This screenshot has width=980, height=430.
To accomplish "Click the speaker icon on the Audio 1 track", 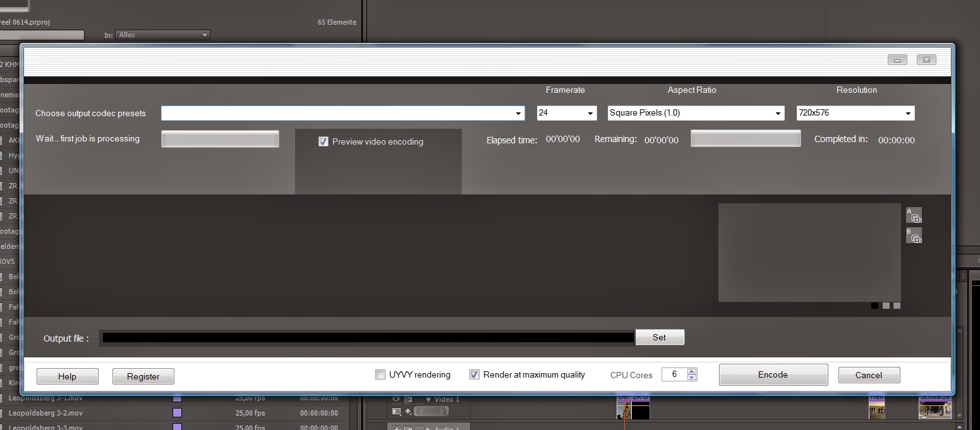I will [397, 428].
